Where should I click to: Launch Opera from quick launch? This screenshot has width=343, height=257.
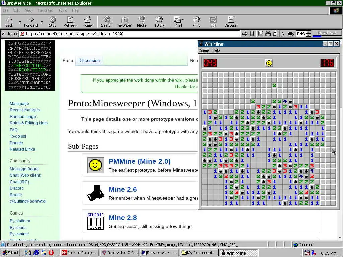coord(51,253)
